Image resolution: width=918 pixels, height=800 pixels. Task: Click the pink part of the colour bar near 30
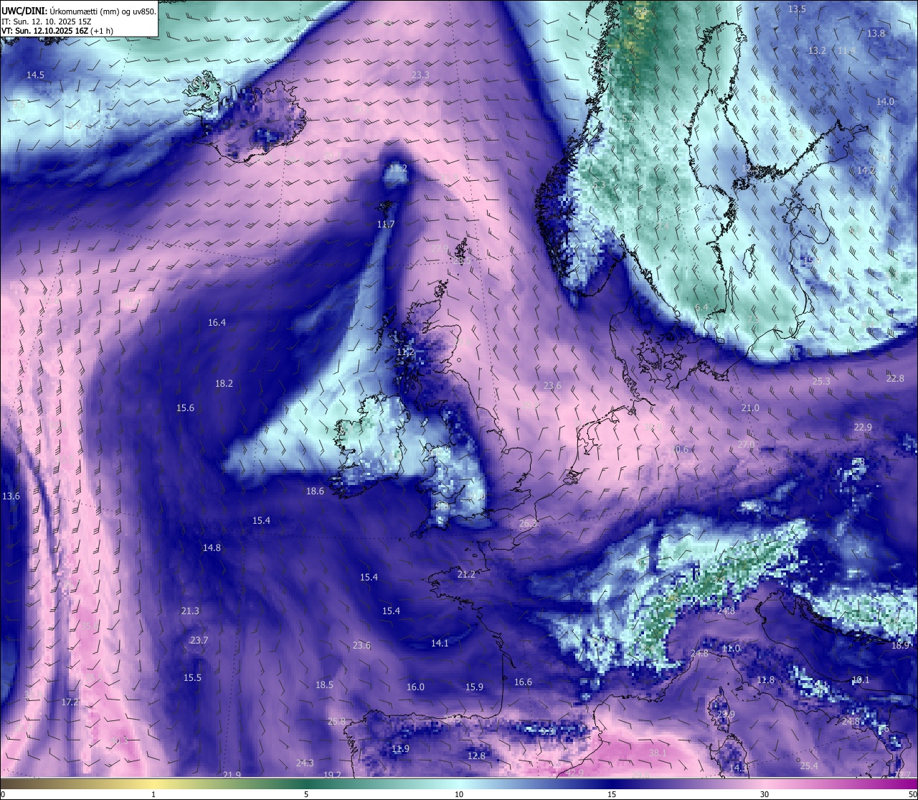click(765, 783)
